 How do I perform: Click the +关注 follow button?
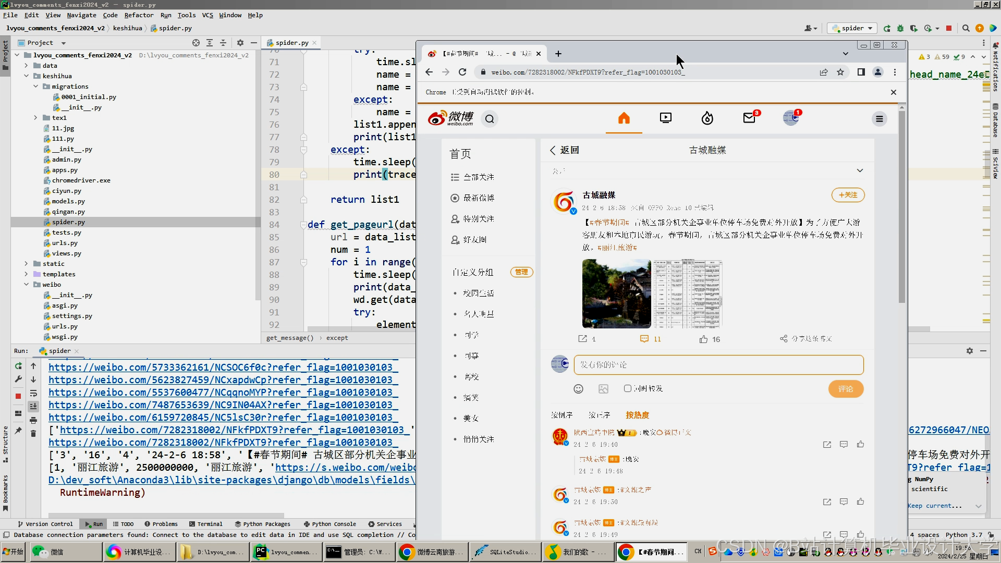pyautogui.click(x=848, y=195)
